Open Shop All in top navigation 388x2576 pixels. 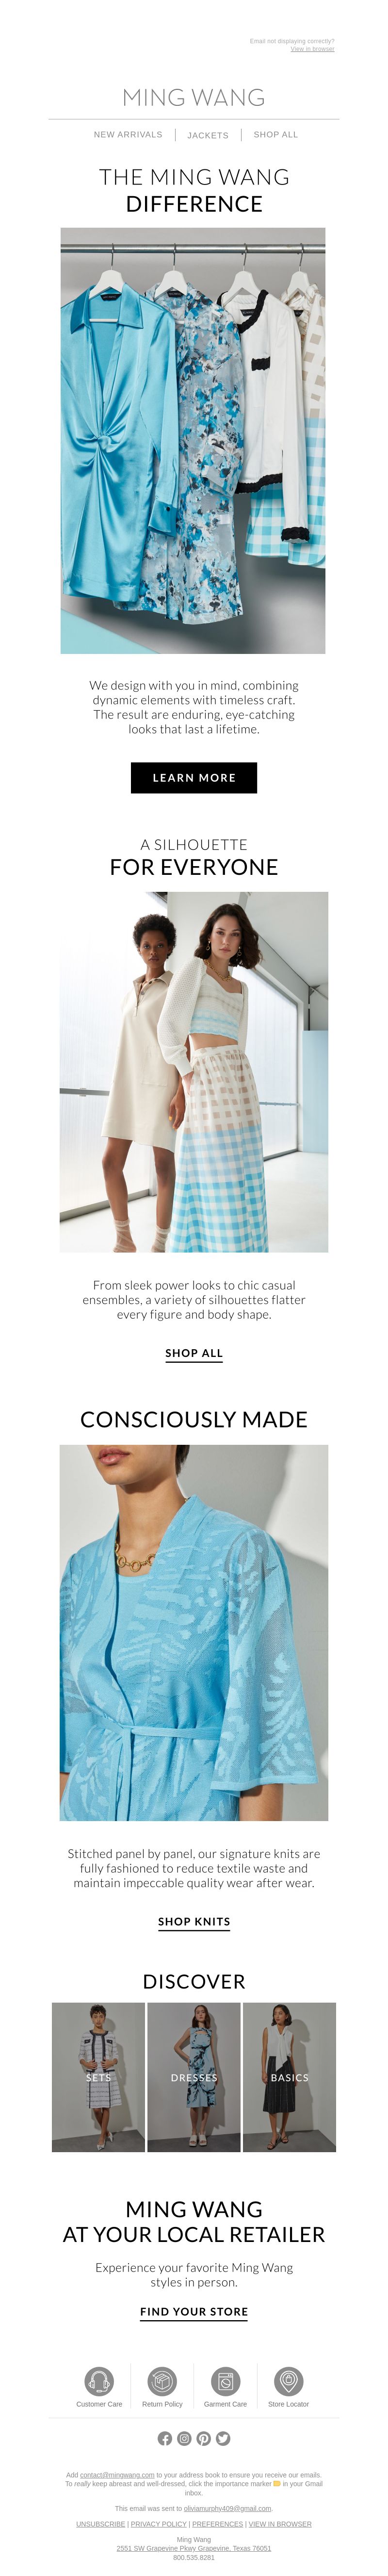(276, 134)
